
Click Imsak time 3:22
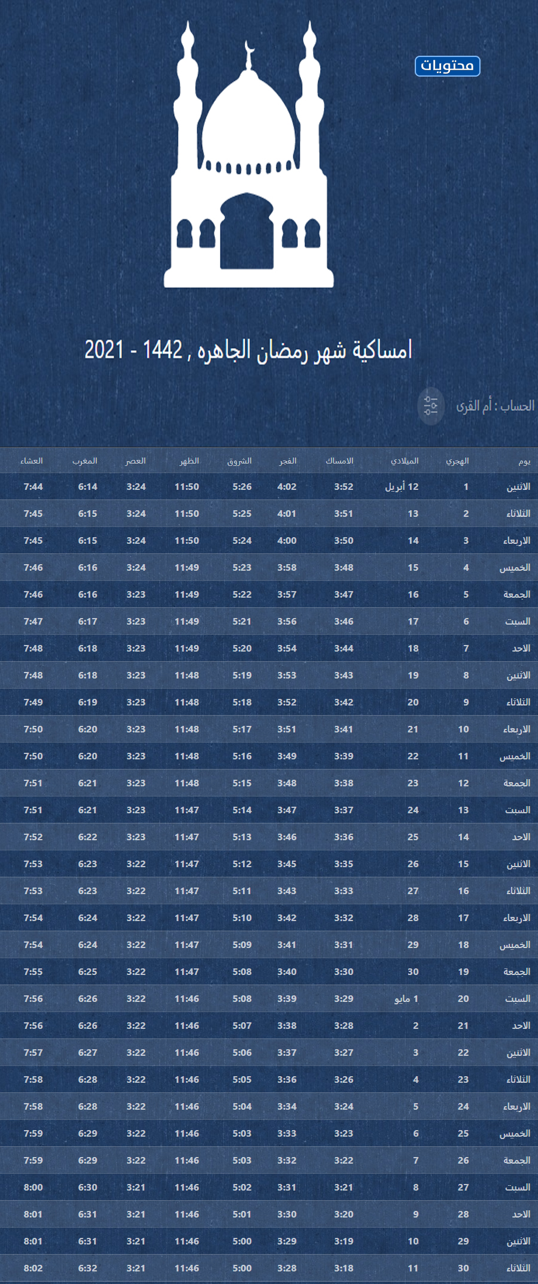click(344, 1161)
